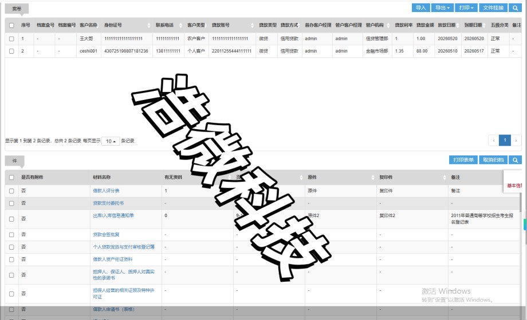
Task: Open search icon beside 取消归档
Action: 515,160
